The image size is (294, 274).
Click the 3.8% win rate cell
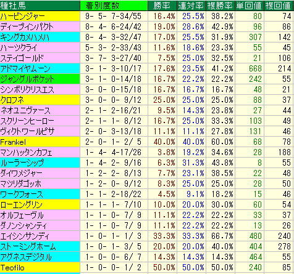tap(166, 153)
